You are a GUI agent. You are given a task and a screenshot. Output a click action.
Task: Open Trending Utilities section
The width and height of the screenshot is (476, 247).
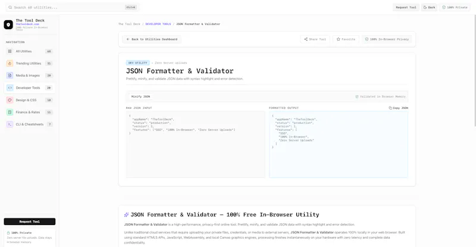coord(29,64)
